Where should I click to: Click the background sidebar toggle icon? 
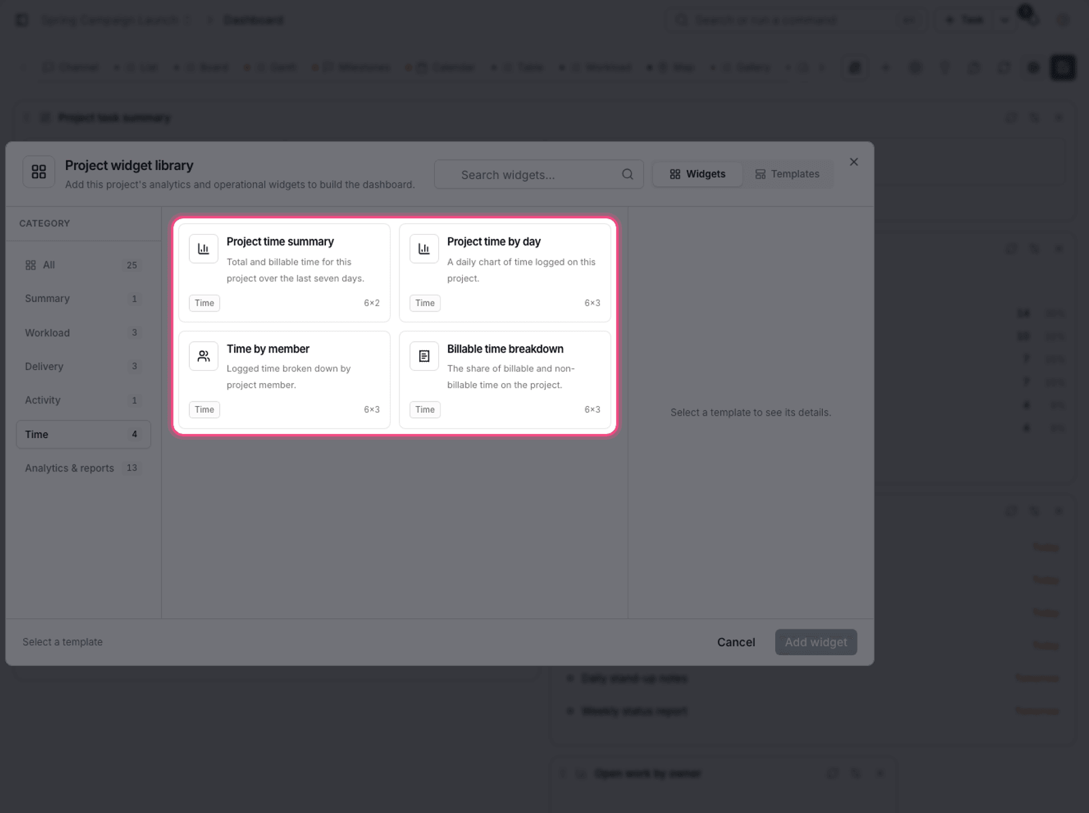point(22,20)
